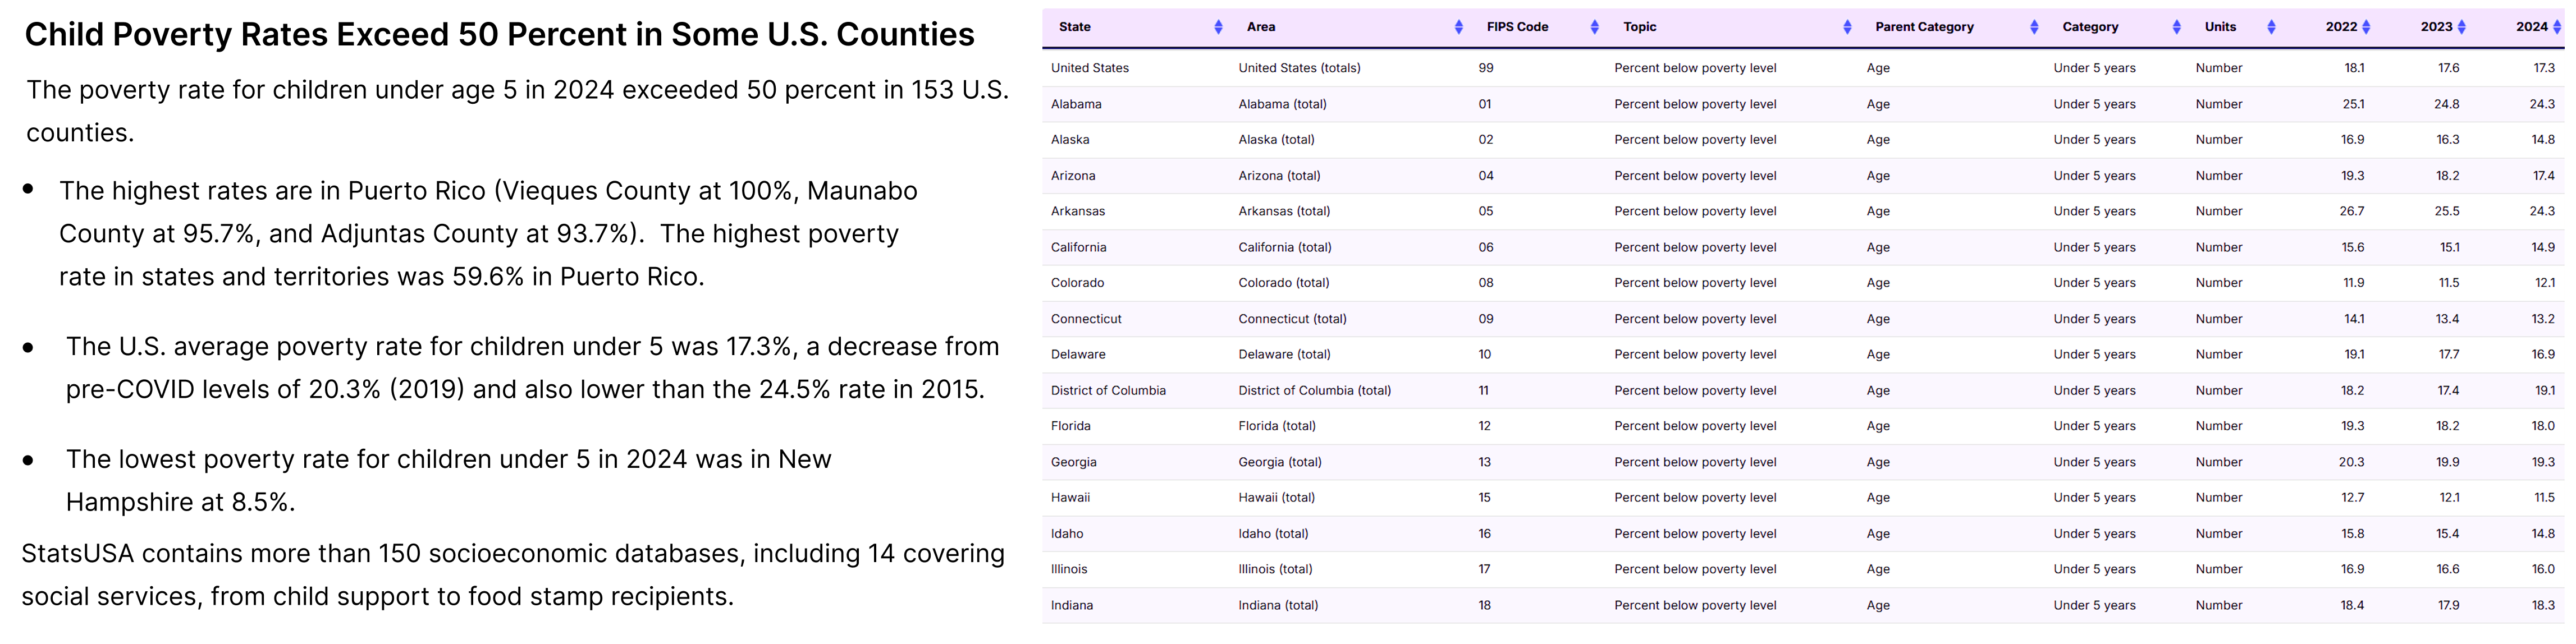Sort the 2022 column via arrow icon
Viewport: 2576px width, 644px height.
coord(2366,27)
